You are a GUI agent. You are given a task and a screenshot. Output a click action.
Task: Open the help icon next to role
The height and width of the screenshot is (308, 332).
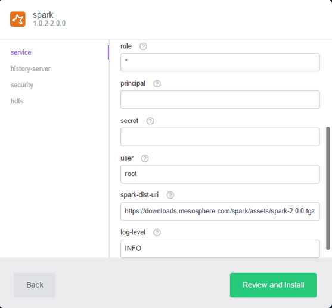pos(143,46)
